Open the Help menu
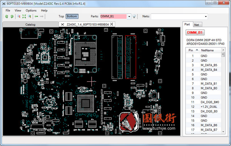This screenshot has width=231, height=146. pos(44,10)
